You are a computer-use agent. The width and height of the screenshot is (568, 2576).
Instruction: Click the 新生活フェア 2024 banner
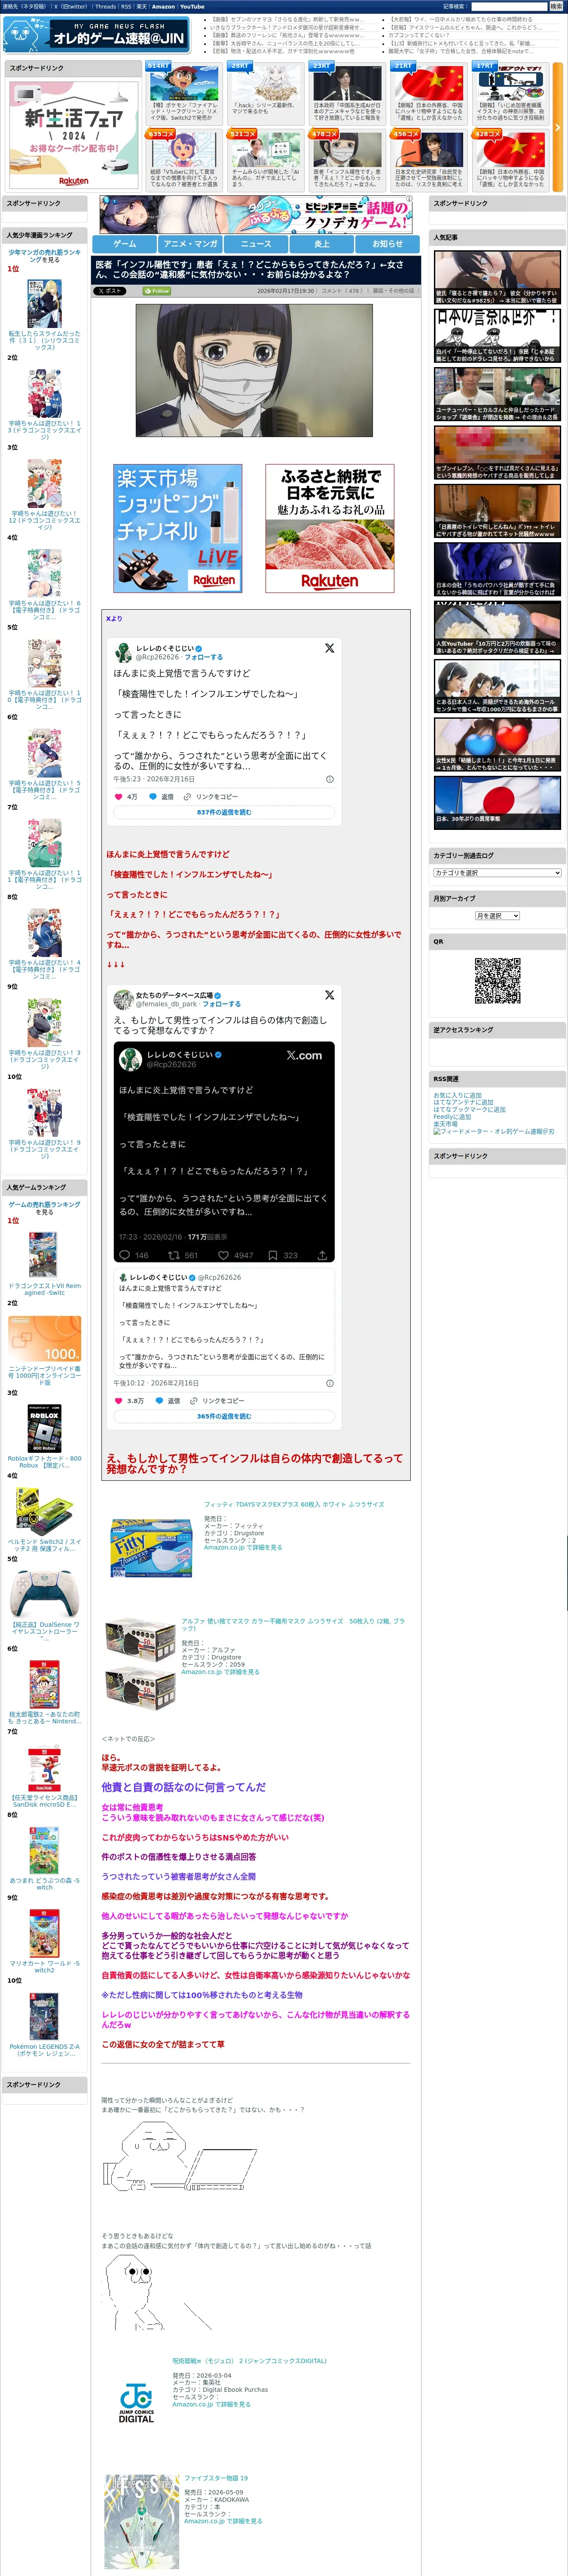click(74, 134)
